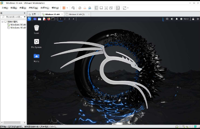200x129 pixels.
Task: Collapse the My Computer tree node
Action: pyautogui.click(x=2, y=22)
